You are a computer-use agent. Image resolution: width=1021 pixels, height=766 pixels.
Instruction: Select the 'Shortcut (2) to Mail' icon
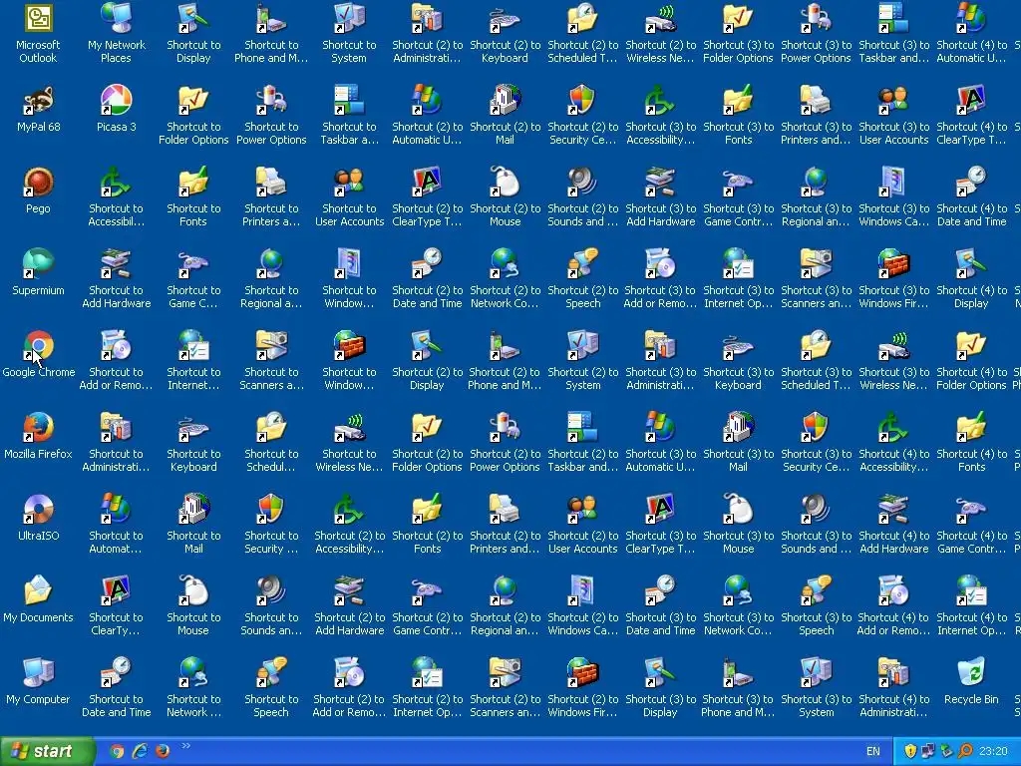505,101
